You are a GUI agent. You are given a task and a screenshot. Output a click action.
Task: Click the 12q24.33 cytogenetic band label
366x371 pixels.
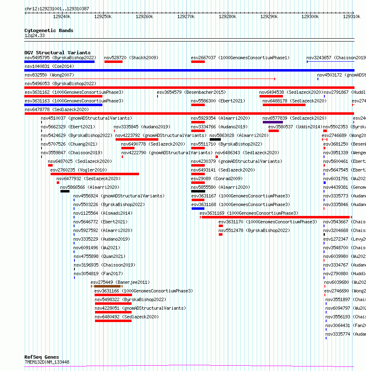tap(35, 35)
